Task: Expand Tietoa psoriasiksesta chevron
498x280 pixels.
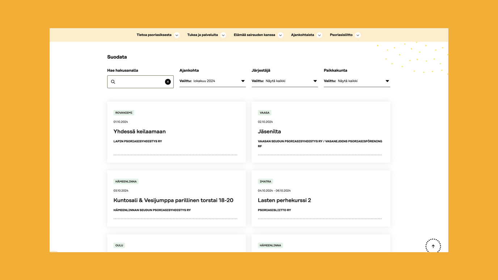Action: pyautogui.click(x=177, y=35)
